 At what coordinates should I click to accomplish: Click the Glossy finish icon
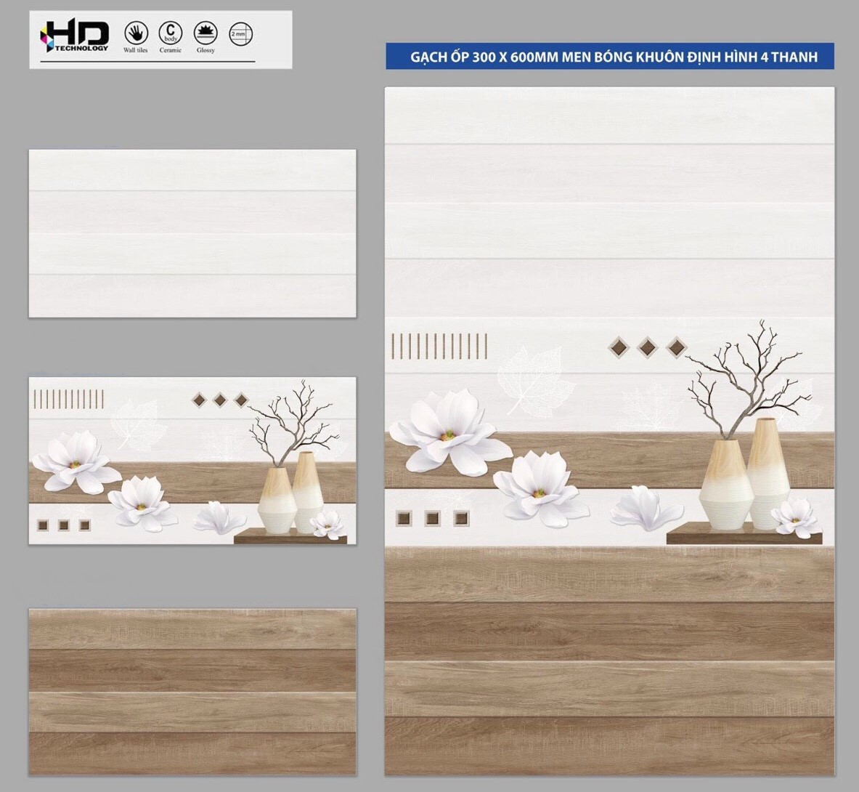point(205,33)
